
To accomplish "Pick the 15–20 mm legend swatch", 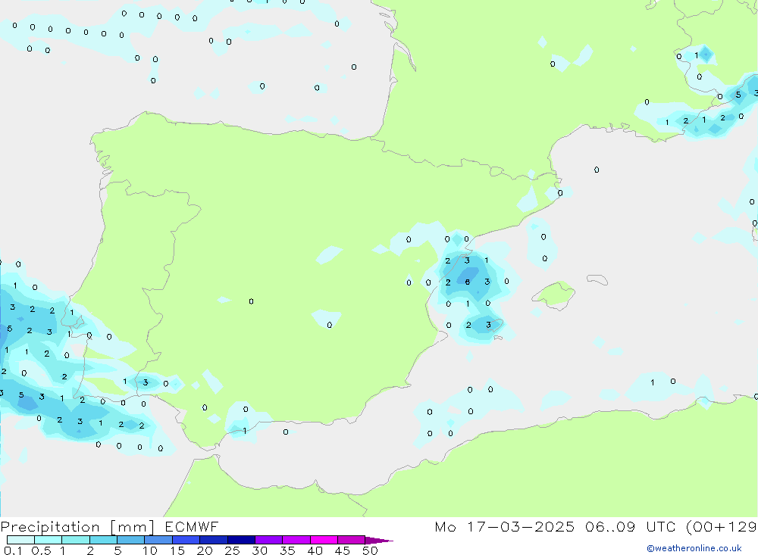I will click(186, 540).
